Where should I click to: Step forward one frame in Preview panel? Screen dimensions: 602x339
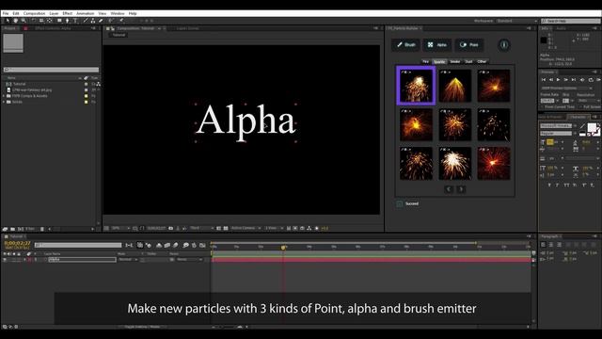pos(566,79)
